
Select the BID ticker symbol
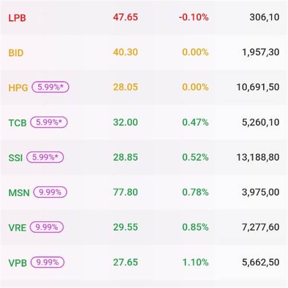click(x=16, y=52)
